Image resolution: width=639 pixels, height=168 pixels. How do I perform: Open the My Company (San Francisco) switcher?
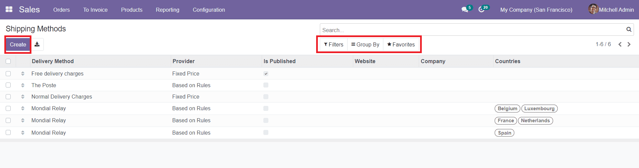coord(536,10)
